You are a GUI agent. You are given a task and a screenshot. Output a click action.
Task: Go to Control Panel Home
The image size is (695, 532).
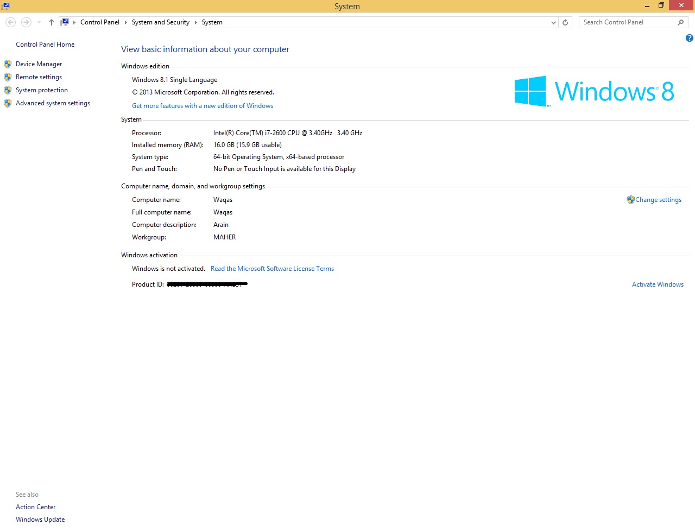tap(45, 45)
